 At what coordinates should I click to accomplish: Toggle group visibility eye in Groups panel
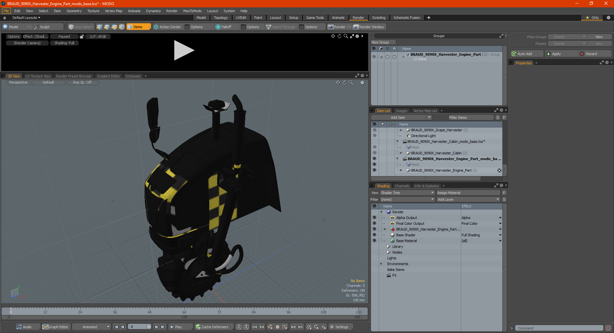(x=374, y=57)
